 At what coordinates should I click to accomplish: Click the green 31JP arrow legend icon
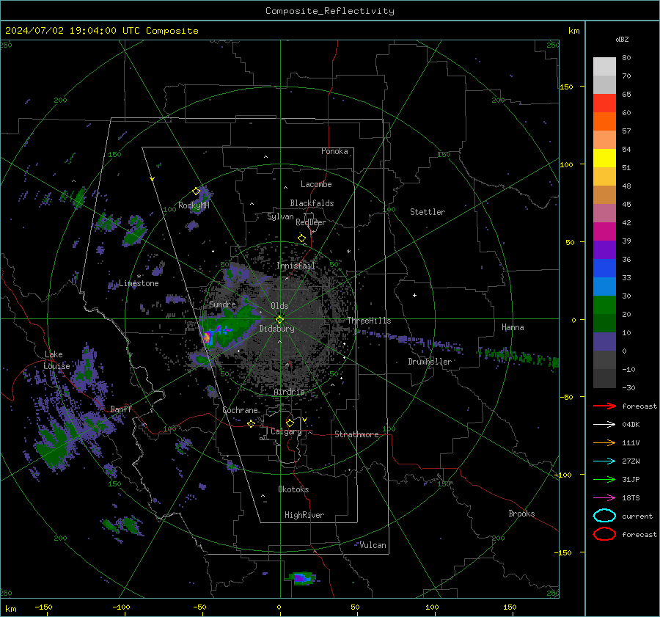point(604,479)
